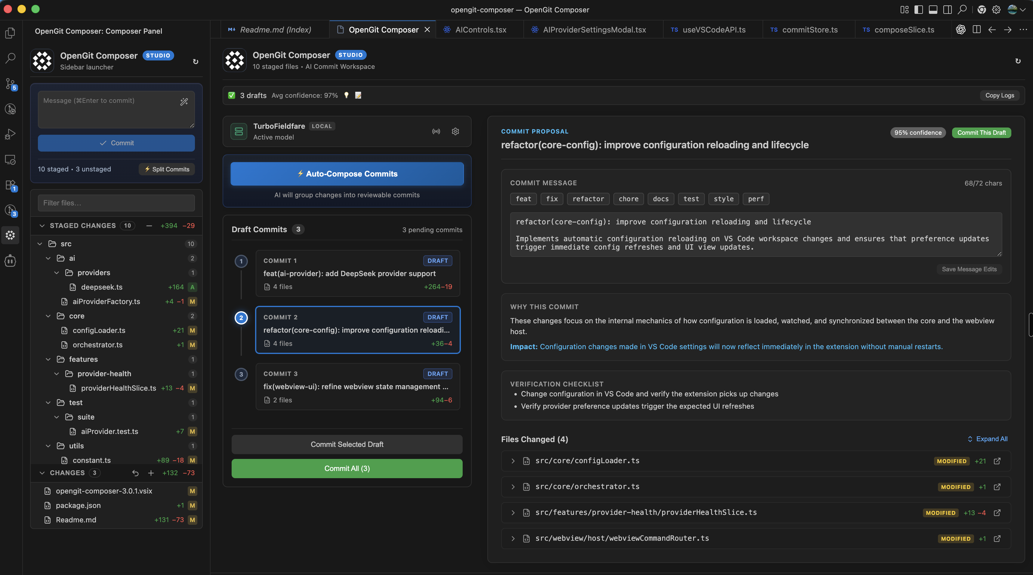Collapse the STAGED CHANGES section
The height and width of the screenshot is (575, 1033).
(42, 226)
